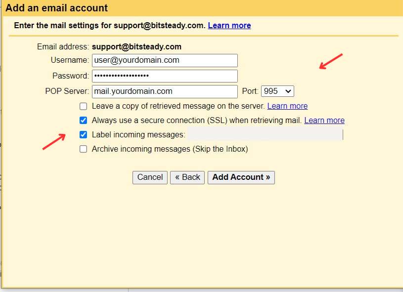This screenshot has height=292, width=403.
Task: Enable Archive incoming messages checkbox
Action: (x=83, y=149)
